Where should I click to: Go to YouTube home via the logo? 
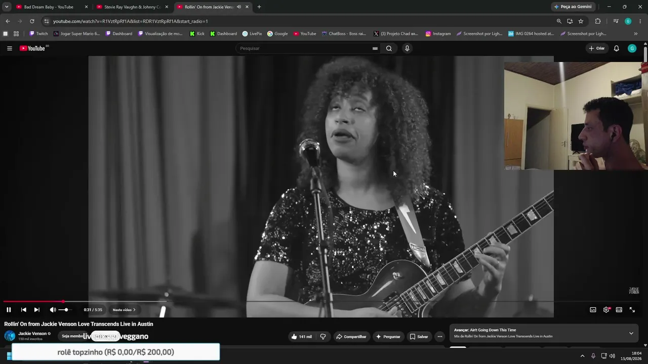coord(33,49)
